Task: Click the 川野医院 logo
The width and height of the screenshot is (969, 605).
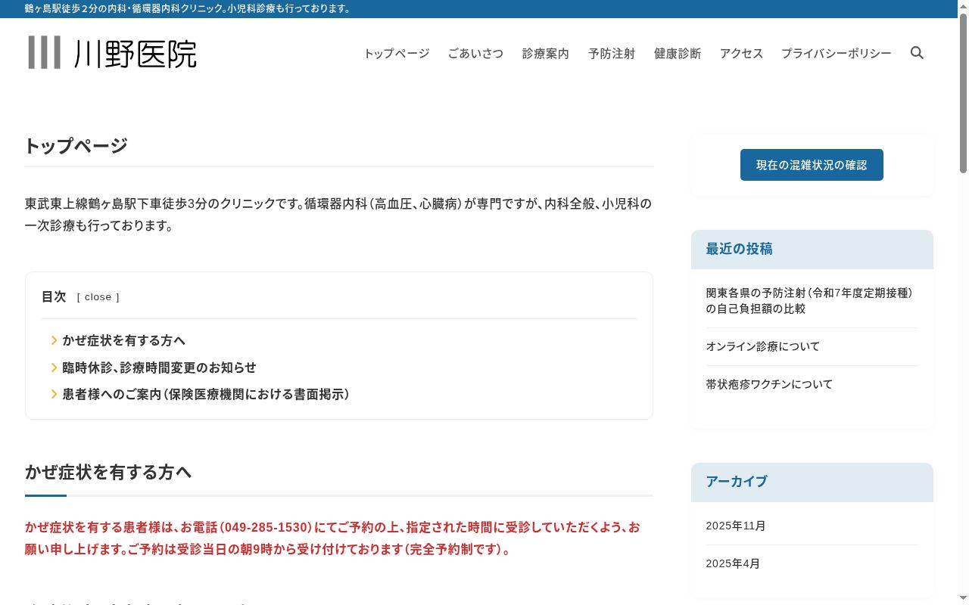Action: point(112,53)
